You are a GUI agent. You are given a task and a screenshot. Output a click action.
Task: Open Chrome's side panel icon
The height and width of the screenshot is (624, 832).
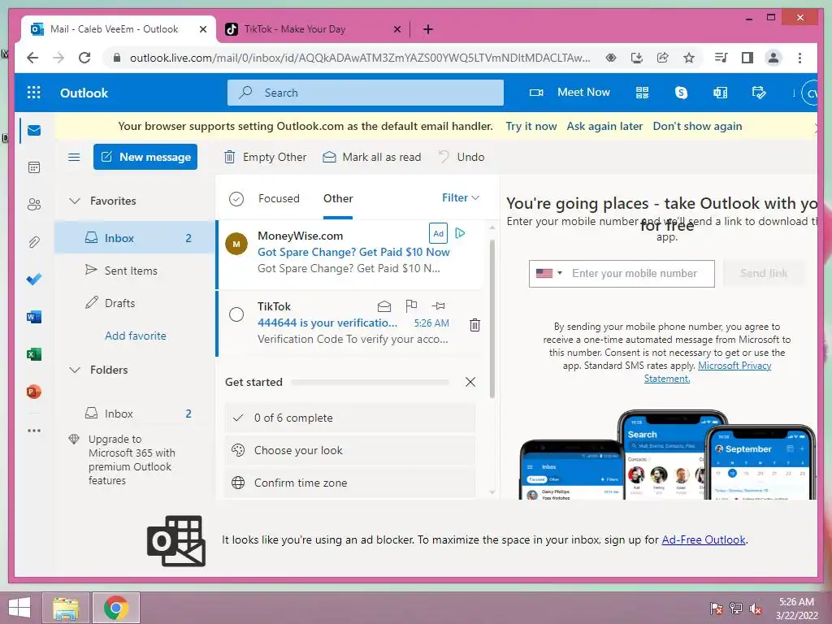747,58
